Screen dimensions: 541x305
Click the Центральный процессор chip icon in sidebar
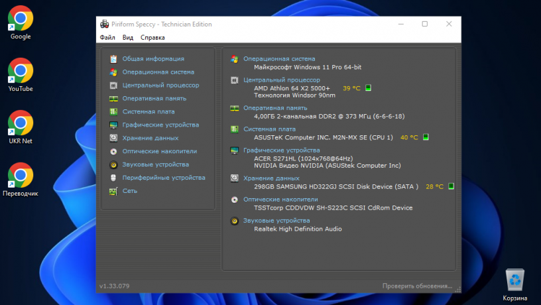point(113,86)
